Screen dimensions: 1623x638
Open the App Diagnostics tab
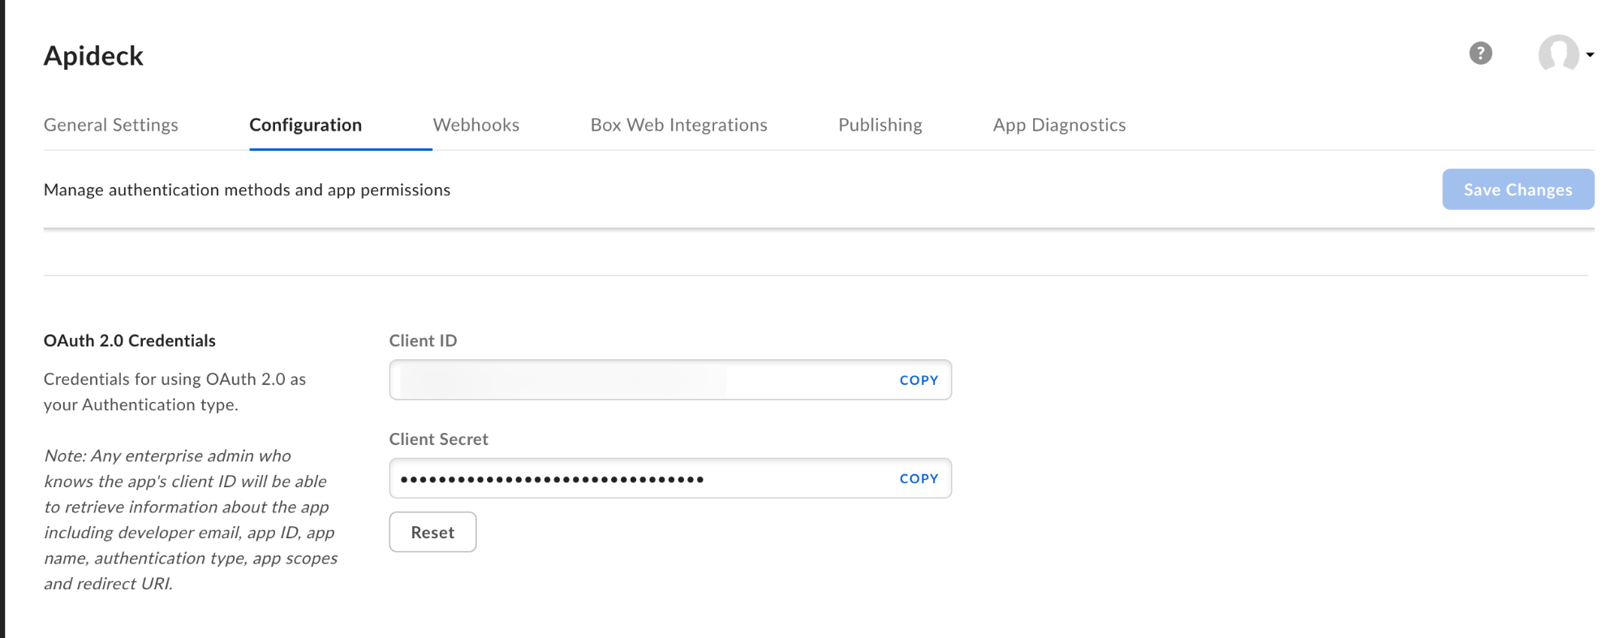pos(1059,125)
